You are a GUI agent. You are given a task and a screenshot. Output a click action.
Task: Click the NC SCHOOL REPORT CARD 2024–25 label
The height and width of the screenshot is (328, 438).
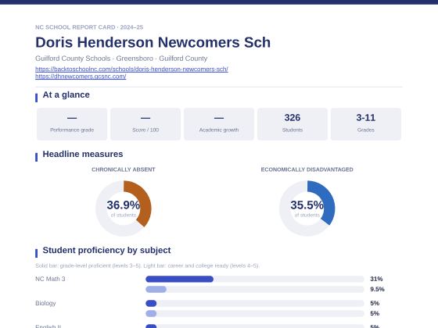[x=89, y=27]
